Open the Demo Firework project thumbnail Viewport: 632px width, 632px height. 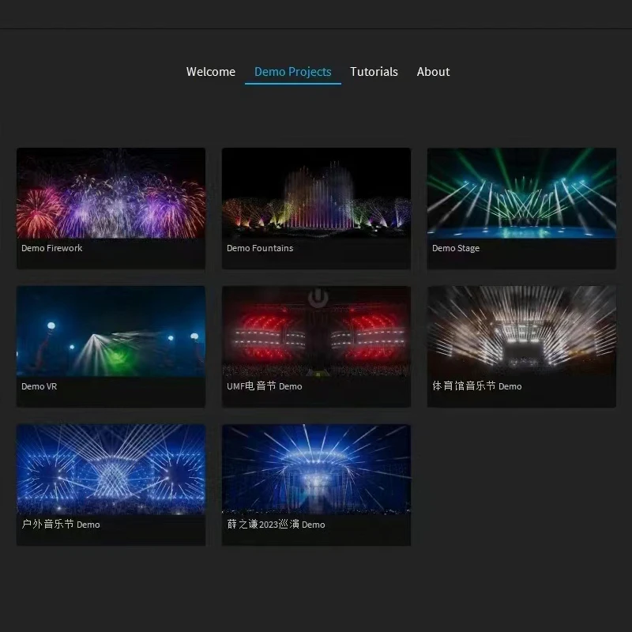click(x=111, y=193)
